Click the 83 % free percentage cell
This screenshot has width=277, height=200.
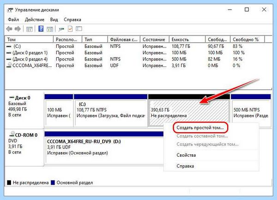[x=238, y=47]
